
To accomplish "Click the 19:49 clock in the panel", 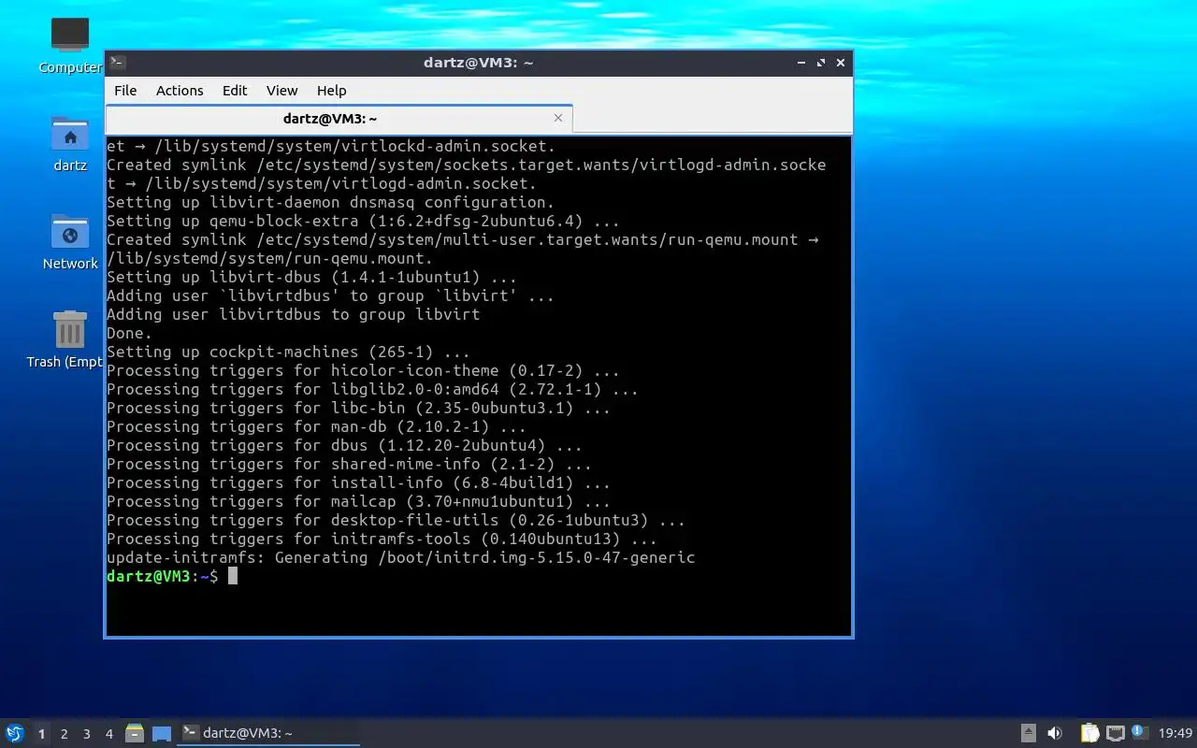I will tap(1175, 733).
